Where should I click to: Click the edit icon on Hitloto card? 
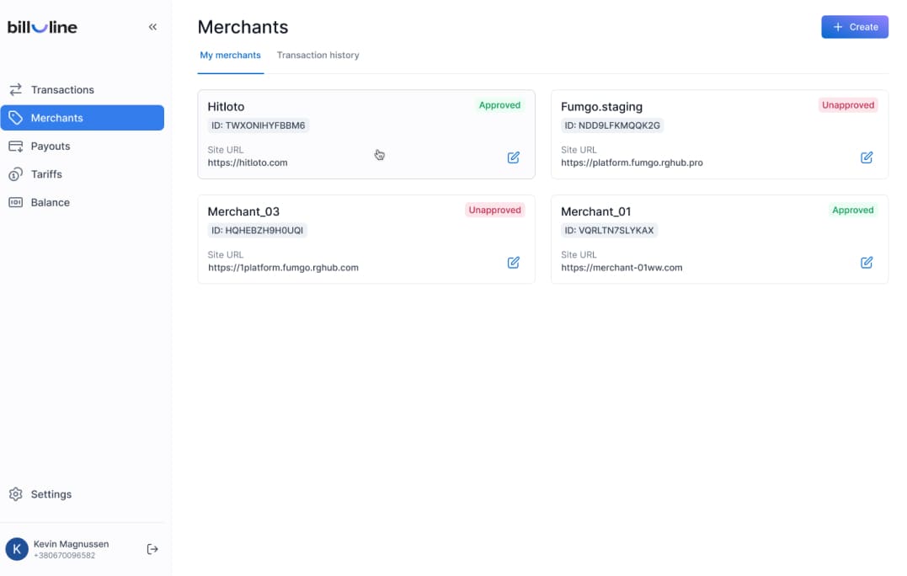click(x=513, y=157)
